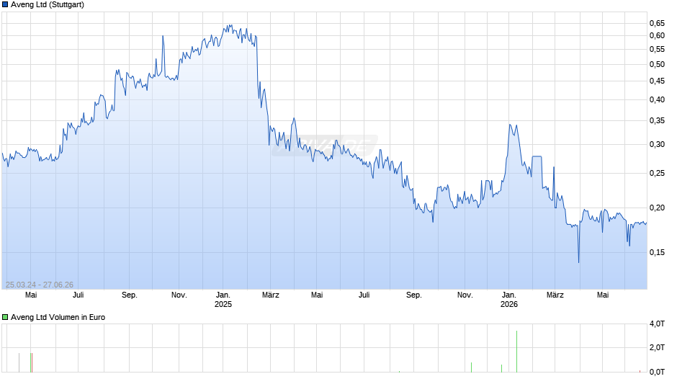Click the 0,20 price axis label
The height and width of the screenshot is (379, 677).
point(657,208)
